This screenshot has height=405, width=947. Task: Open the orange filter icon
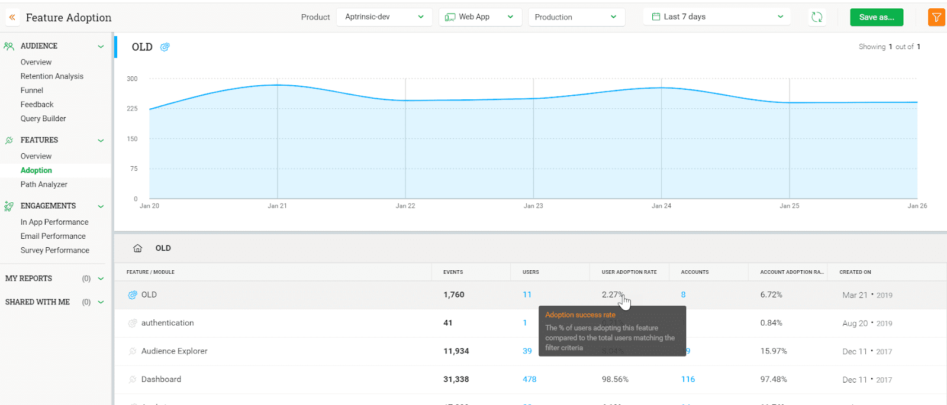pos(936,18)
